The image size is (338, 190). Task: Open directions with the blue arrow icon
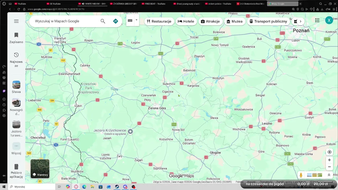point(115,21)
